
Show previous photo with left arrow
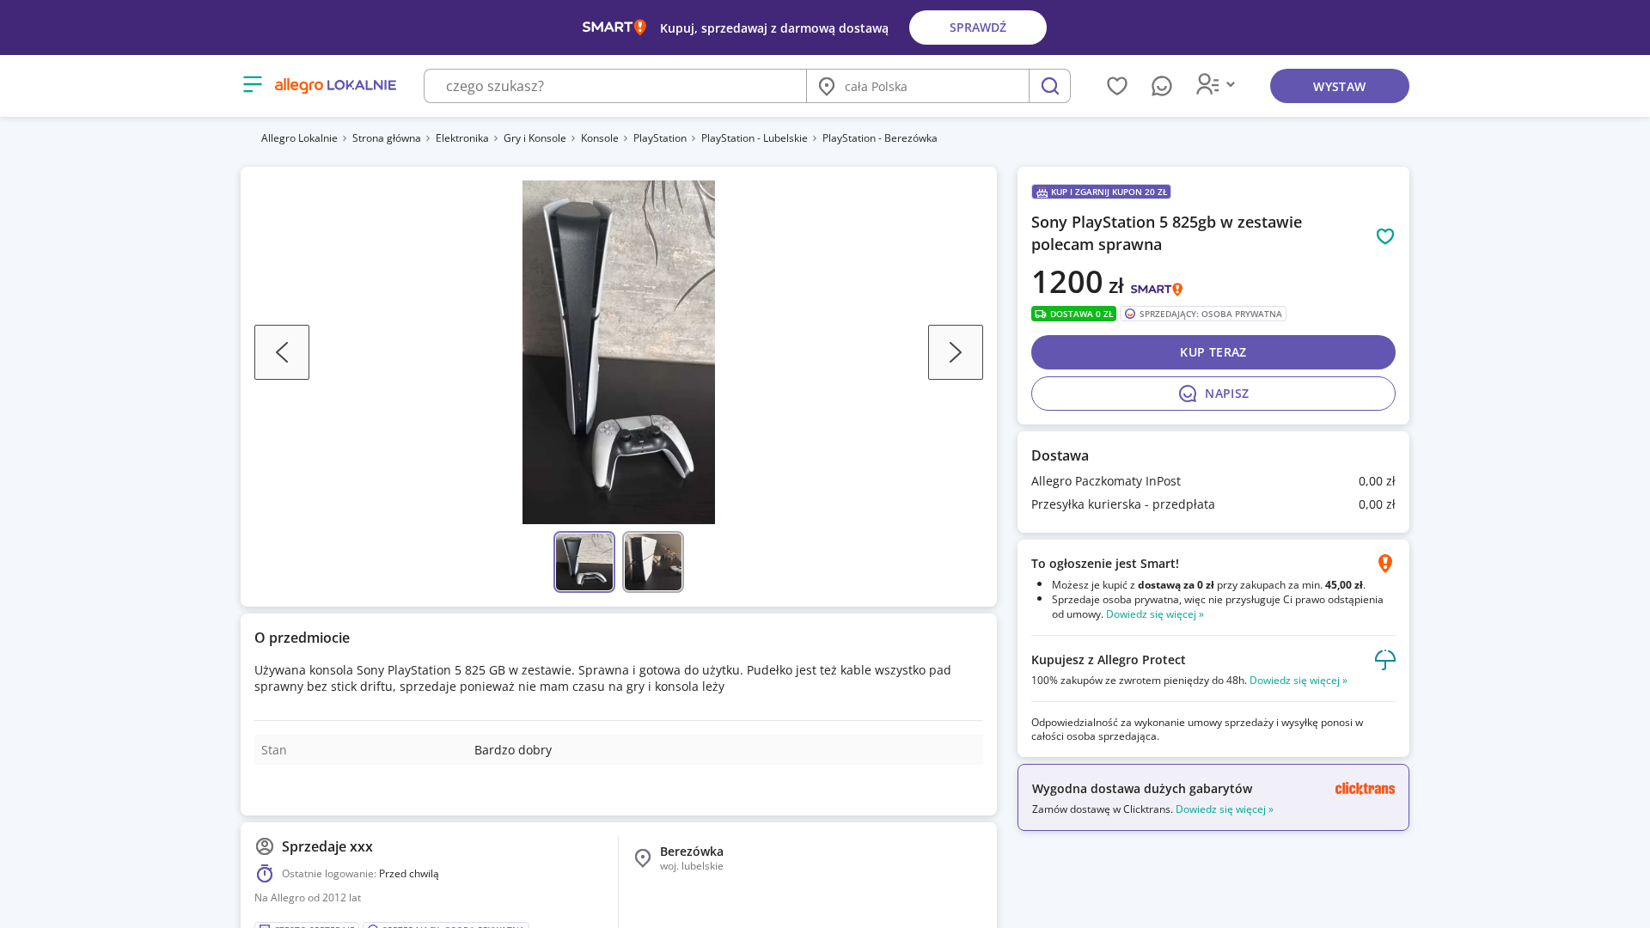click(282, 352)
